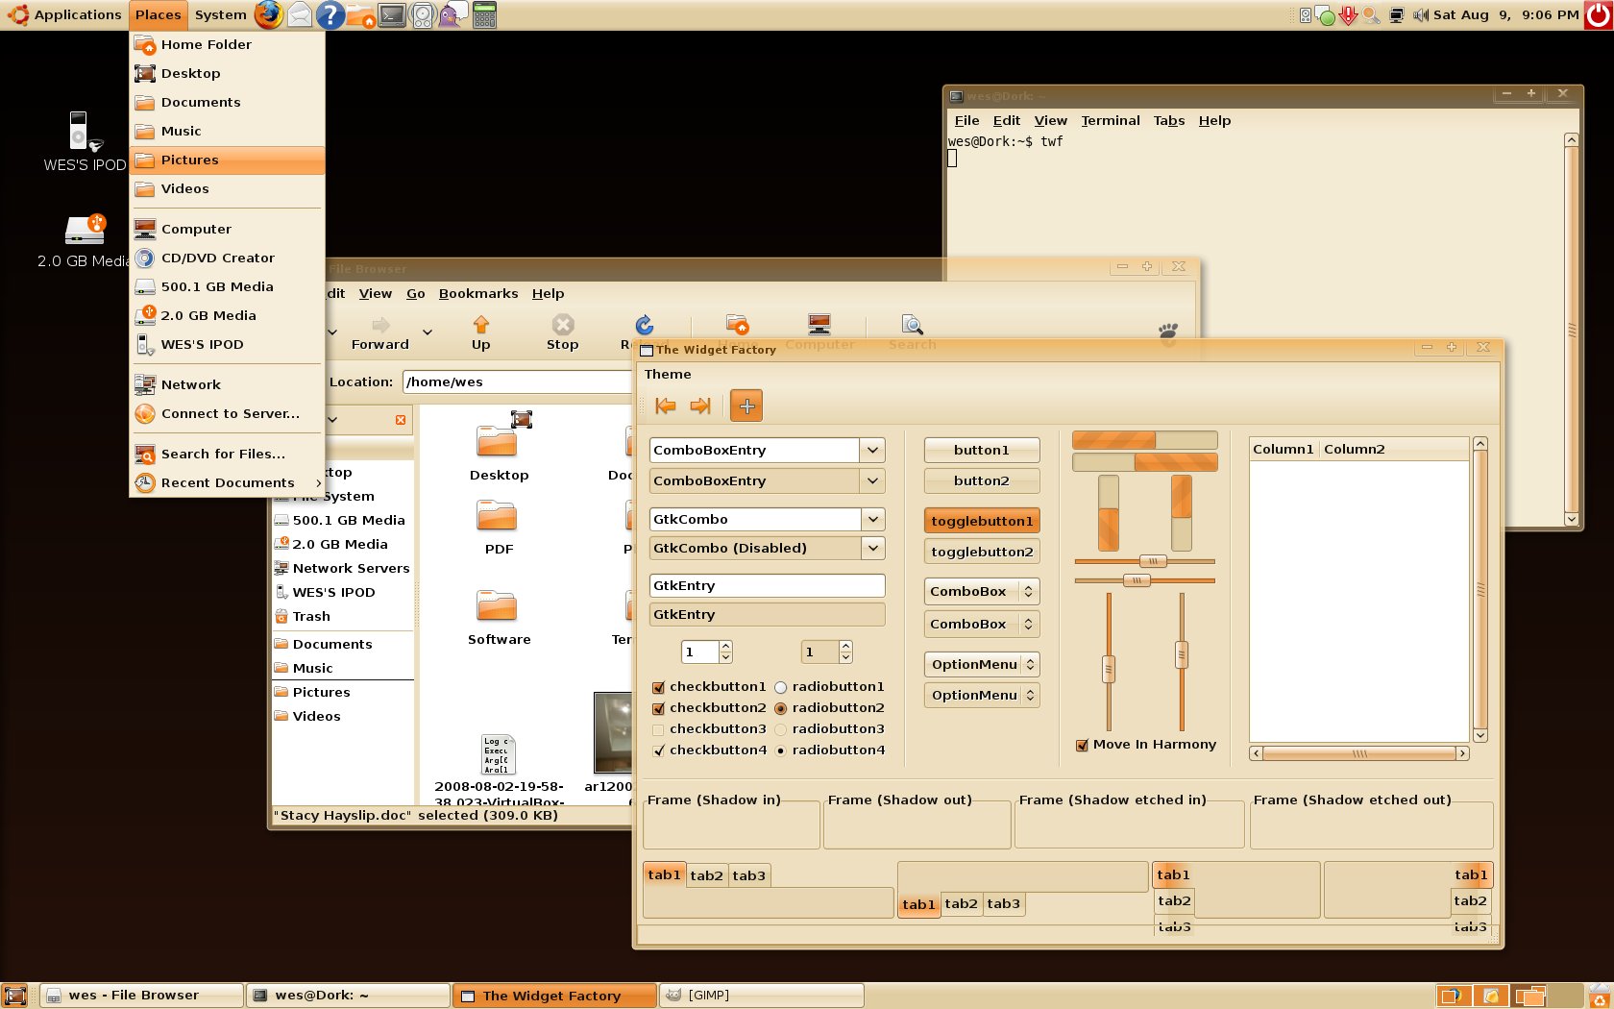Click the left arrow icon in Widget Factory toolbar
Image resolution: width=1614 pixels, height=1009 pixels.
click(665, 406)
